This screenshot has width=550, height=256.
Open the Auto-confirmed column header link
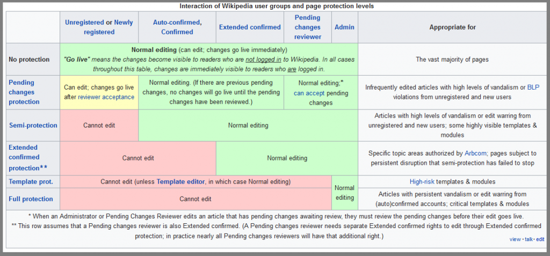pyautogui.click(x=177, y=23)
